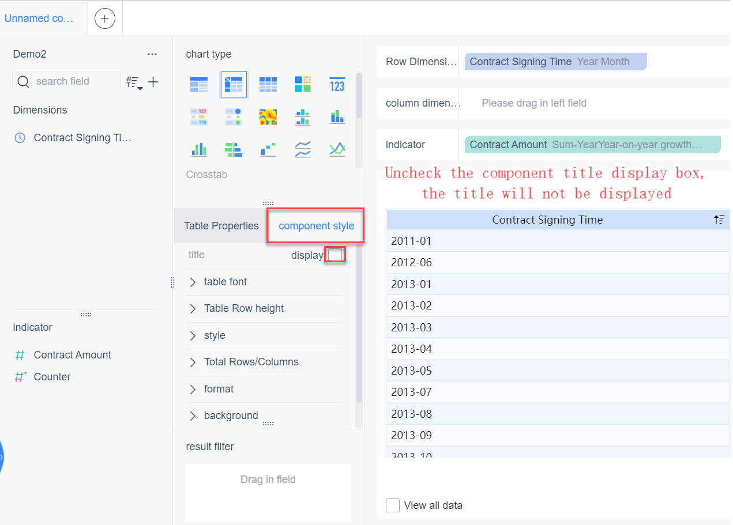Click the 2013-08 table cell

(558, 414)
